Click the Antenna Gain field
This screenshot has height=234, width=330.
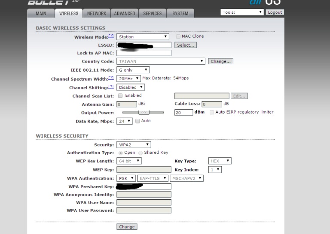(127, 104)
